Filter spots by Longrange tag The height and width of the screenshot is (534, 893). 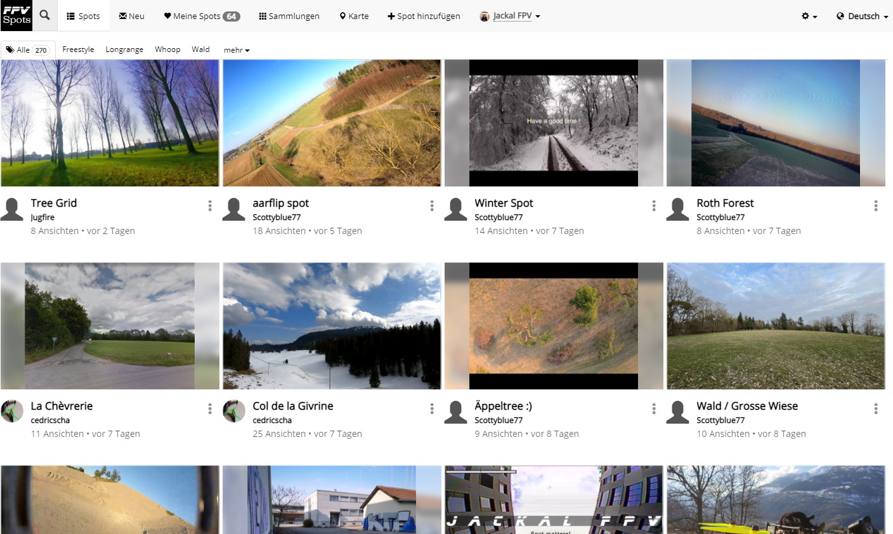[124, 49]
